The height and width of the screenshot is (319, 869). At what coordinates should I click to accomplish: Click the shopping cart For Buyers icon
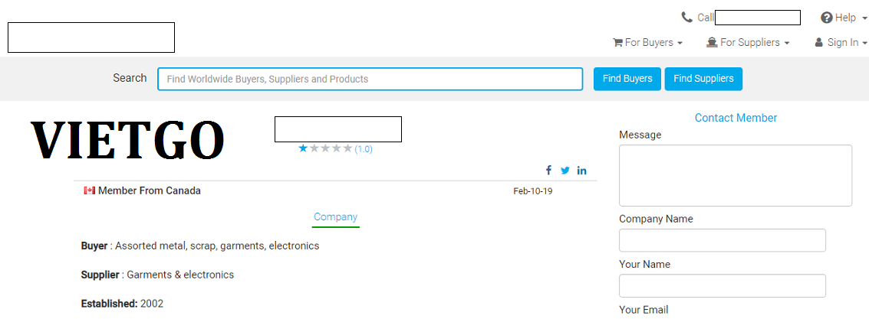[617, 43]
